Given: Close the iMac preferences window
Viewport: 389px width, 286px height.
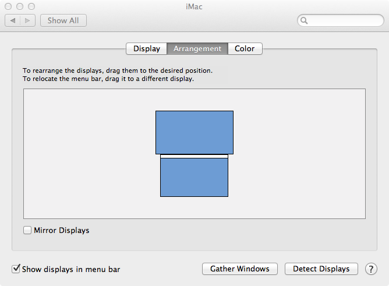Looking at the screenshot, I should click(x=8, y=6).
